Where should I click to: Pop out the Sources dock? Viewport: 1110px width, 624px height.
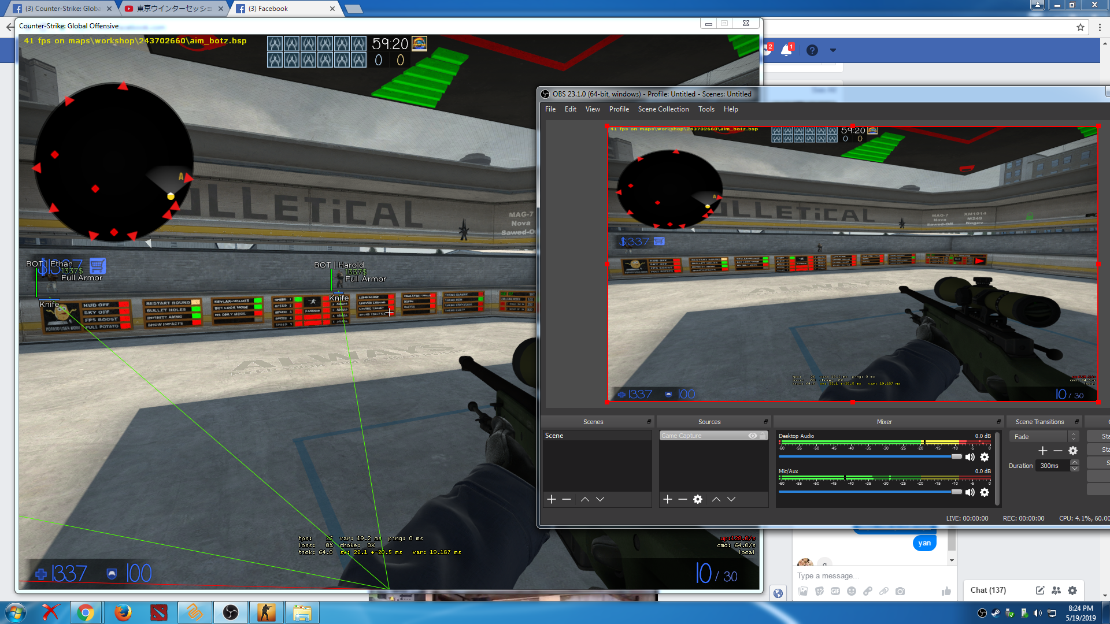point(766,422)
